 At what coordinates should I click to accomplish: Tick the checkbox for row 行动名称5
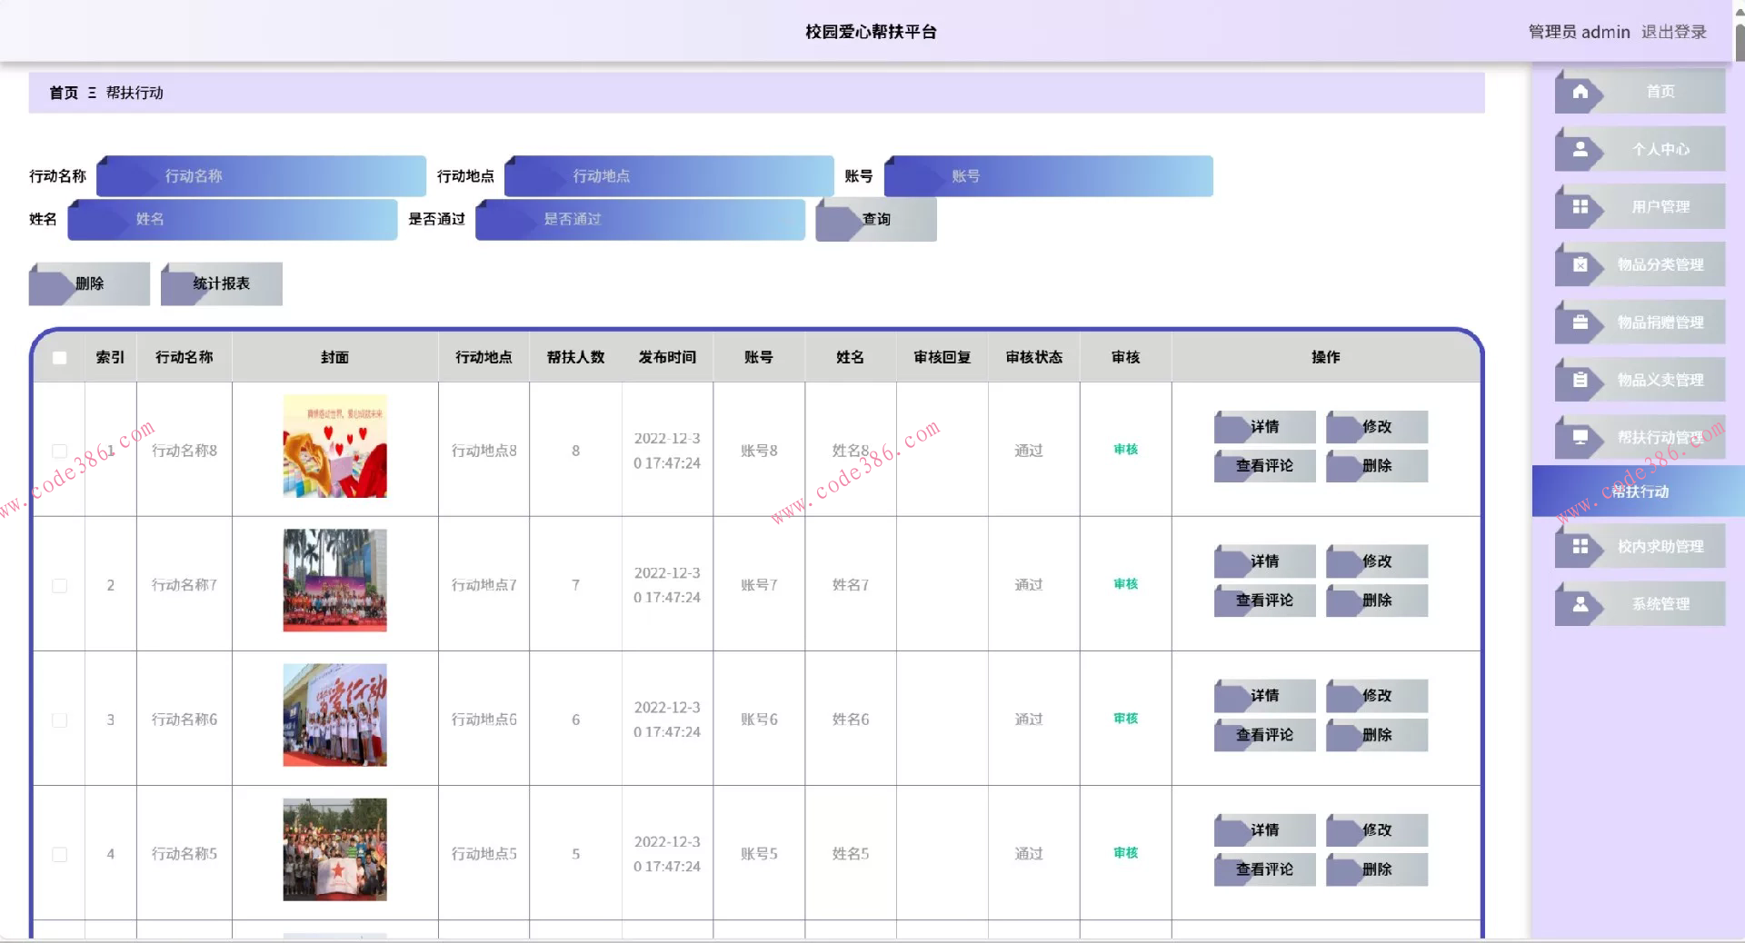point(60,855)
